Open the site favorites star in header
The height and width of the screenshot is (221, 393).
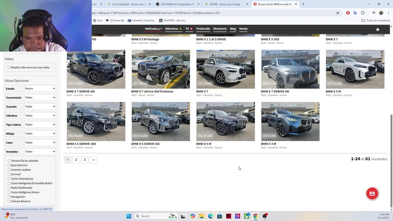(x=378, y=29)
